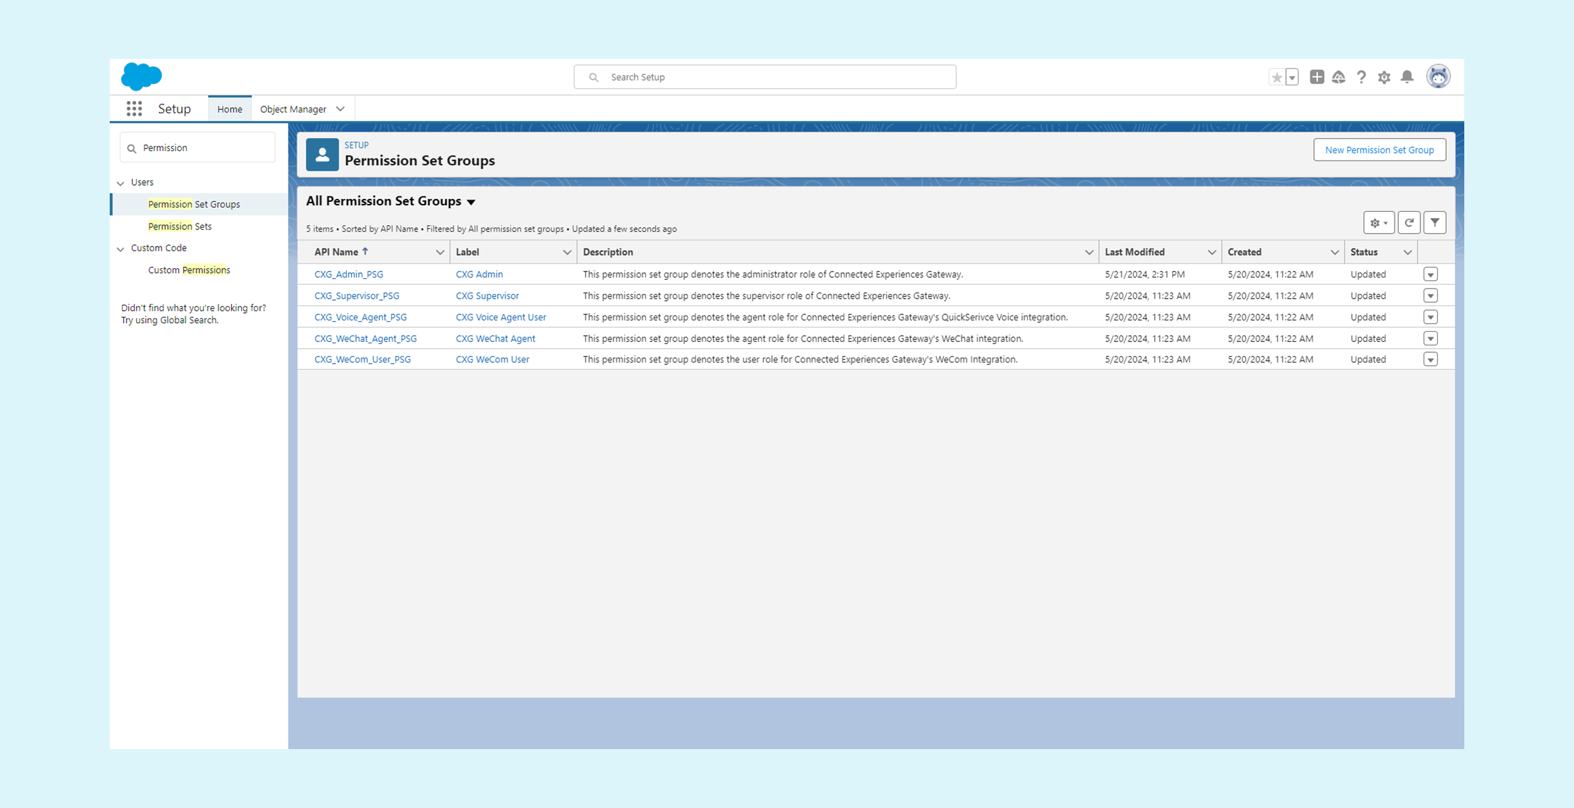Sort by Label column header

point(467,252)
